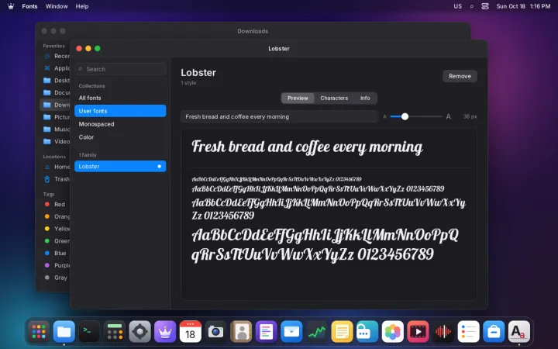The width and height of the screenshot is (558, 349).
Task: Open the software store bag icon
Action: tap(494, 332)
